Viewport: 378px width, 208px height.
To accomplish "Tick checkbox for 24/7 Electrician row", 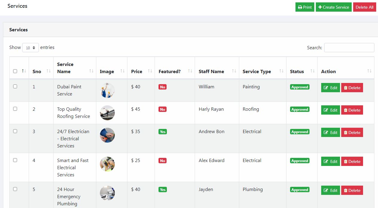I will click(15, 131).
